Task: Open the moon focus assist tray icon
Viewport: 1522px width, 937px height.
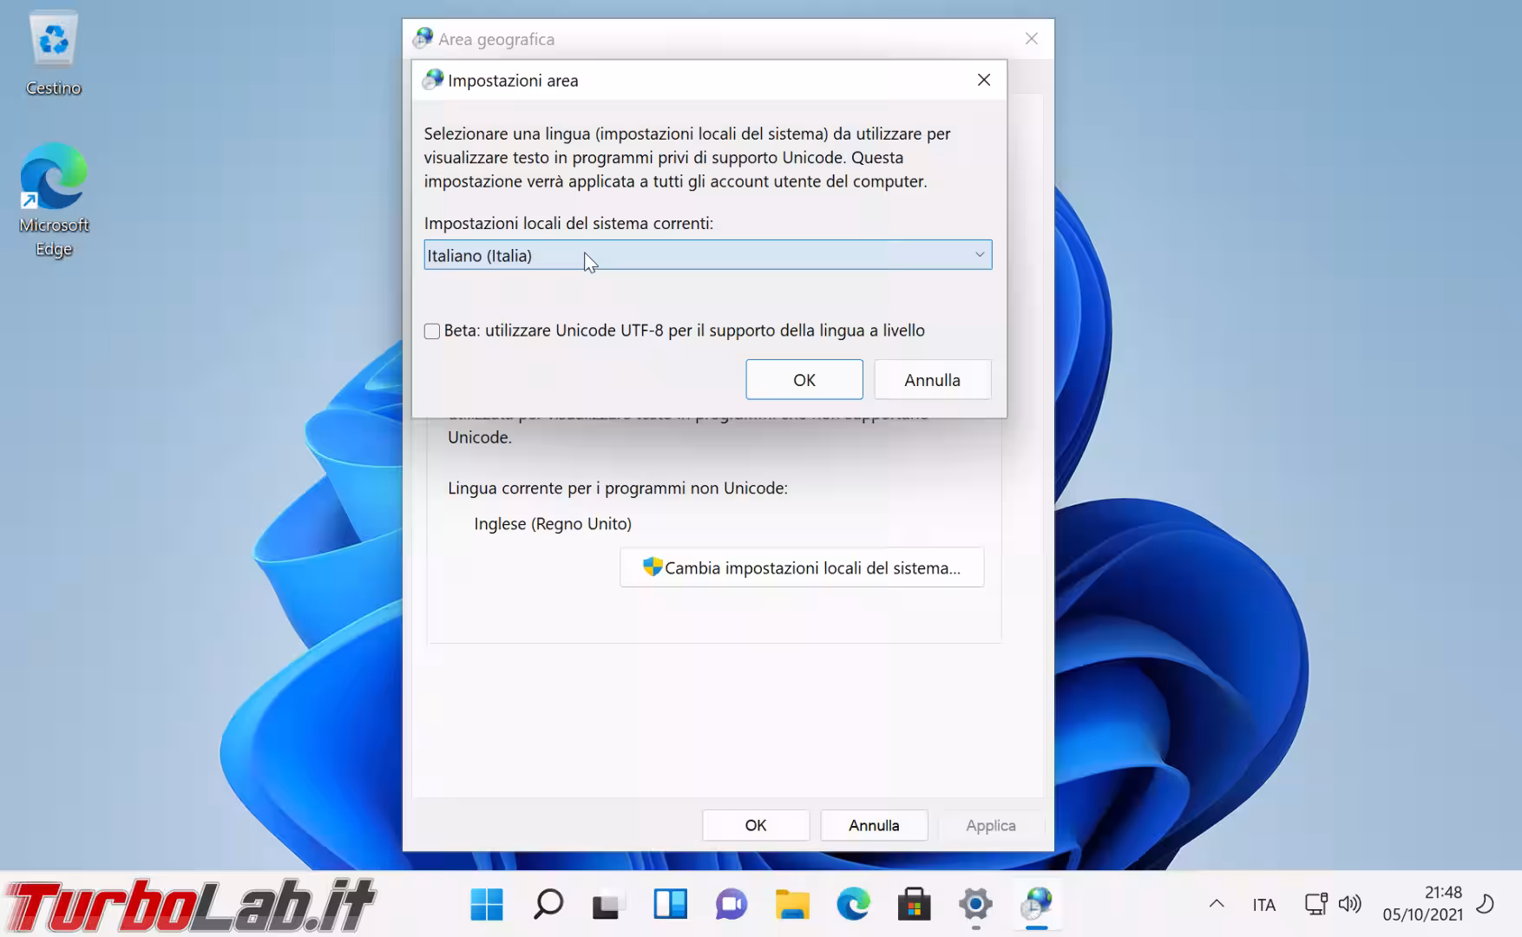Action: click(x=1485, y=904)
